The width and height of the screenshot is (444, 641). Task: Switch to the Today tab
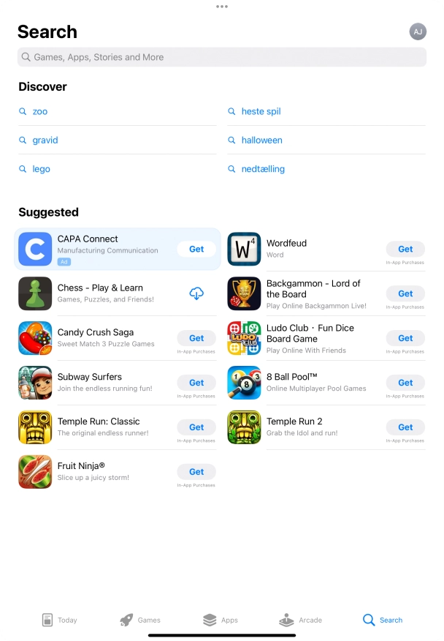pyautogui.click(x=60, y=620)
